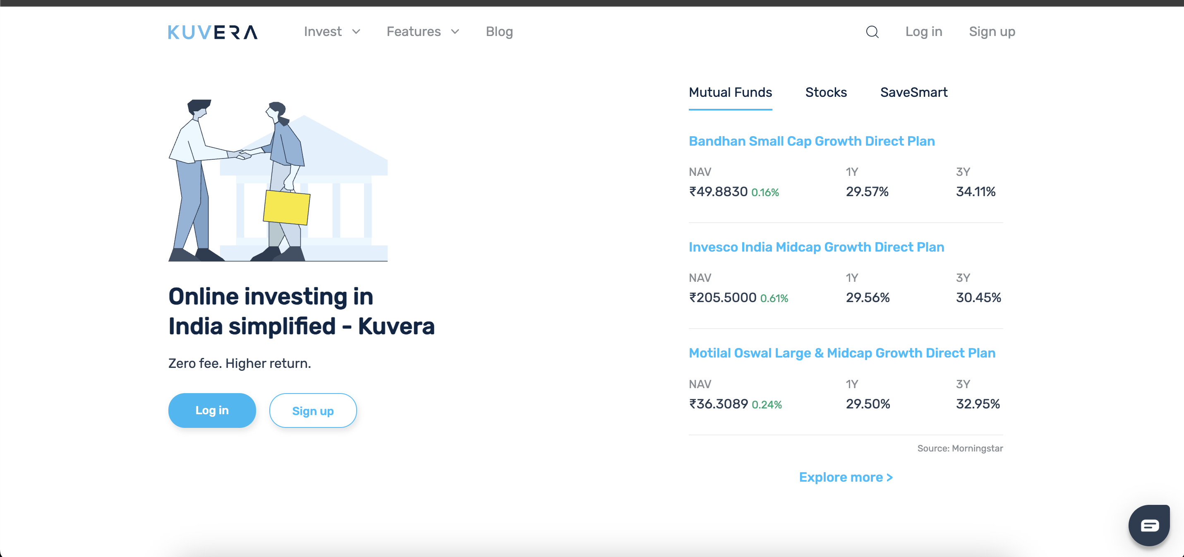1184x557 pixels.
Task: Select the Mutual Funds tab
Action: pyautogui.click(x=730, y=92)
